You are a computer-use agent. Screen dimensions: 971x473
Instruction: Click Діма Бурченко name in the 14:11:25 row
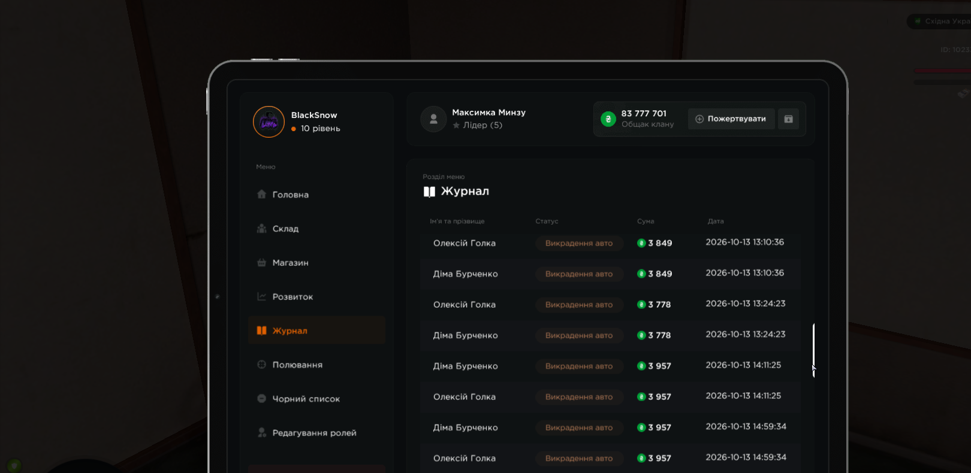[x=466, y=366]
